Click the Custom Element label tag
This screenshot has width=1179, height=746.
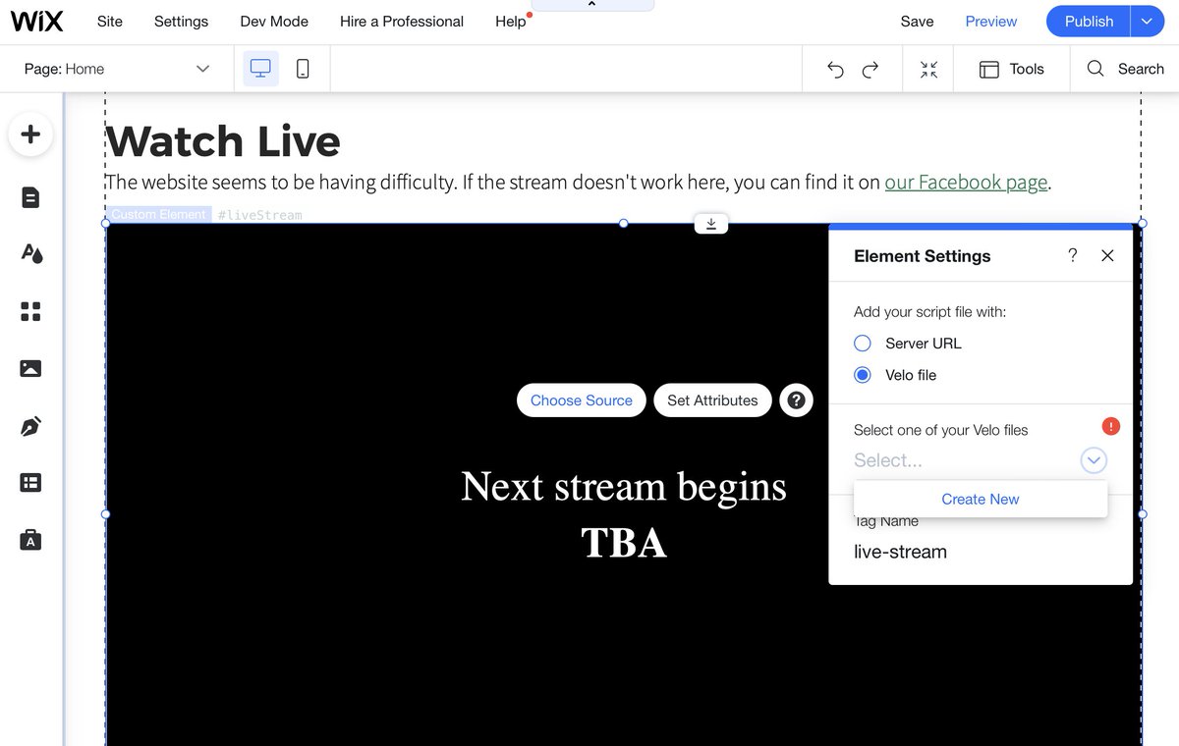point(158,214)
